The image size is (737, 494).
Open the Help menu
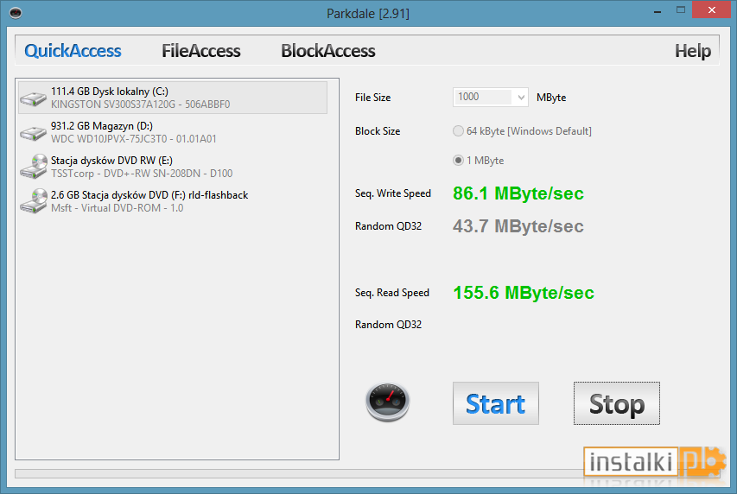coord(693,51)
